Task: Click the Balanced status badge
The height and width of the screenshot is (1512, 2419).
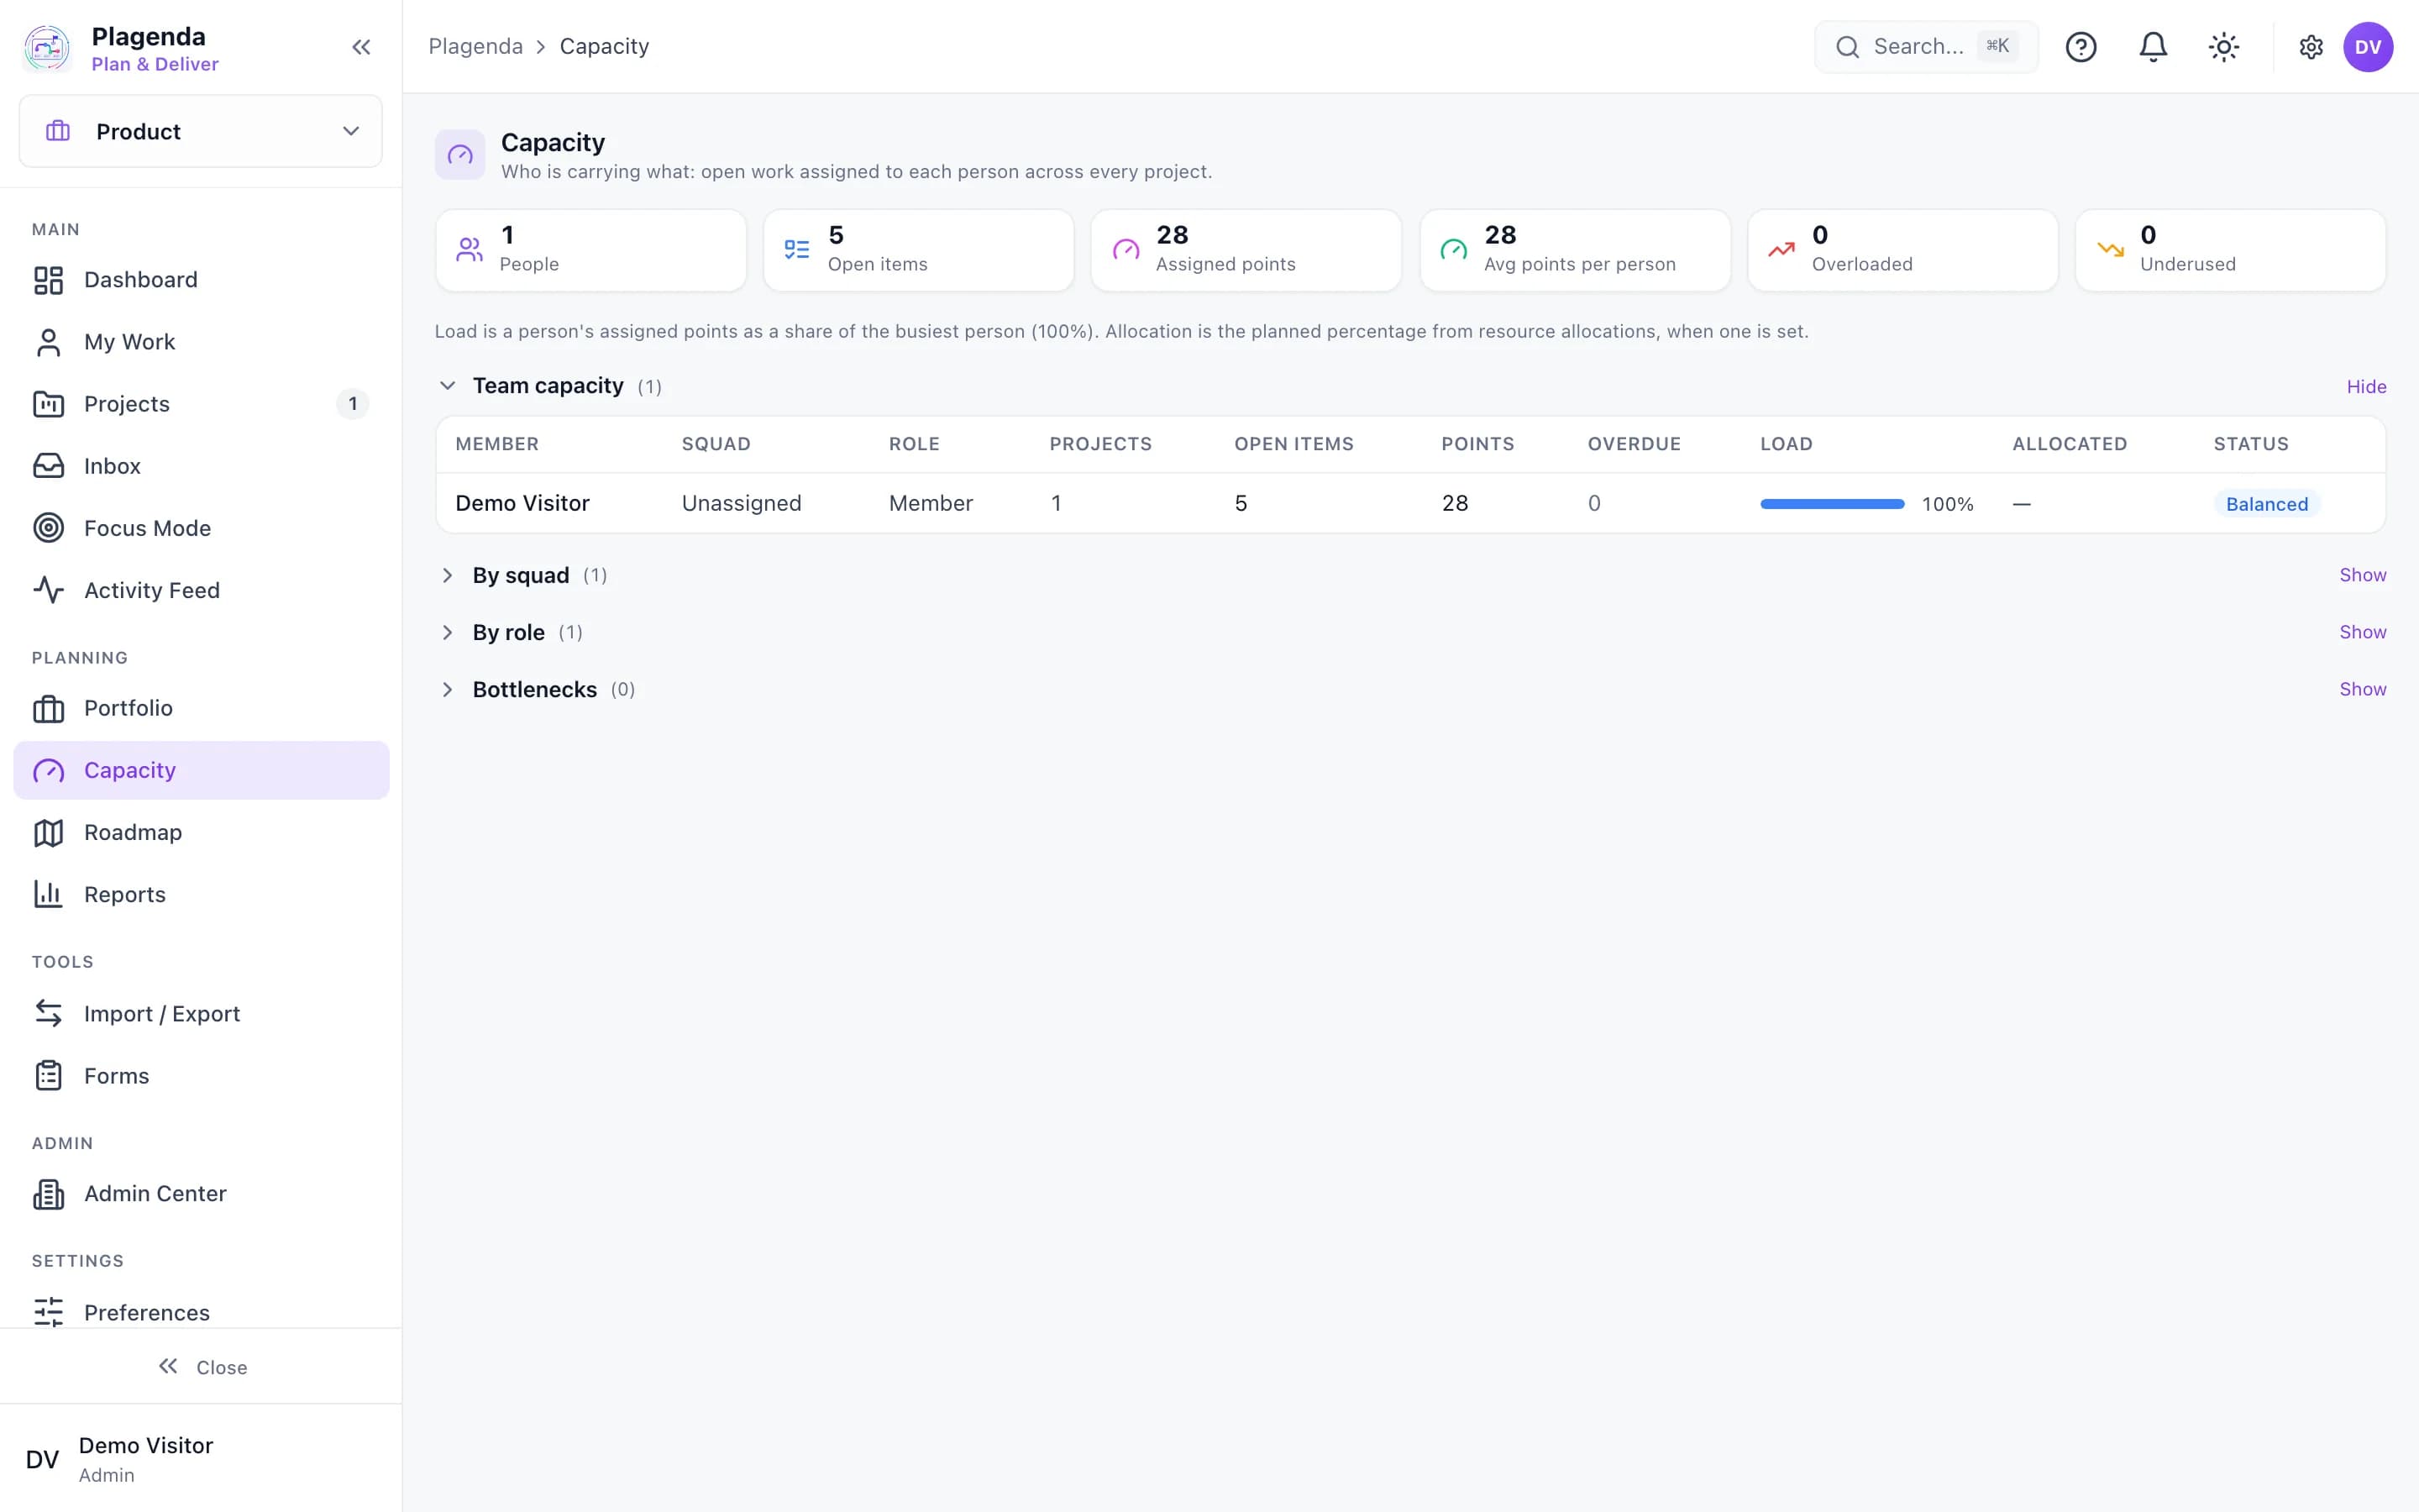Action: tap(2266, 504)
